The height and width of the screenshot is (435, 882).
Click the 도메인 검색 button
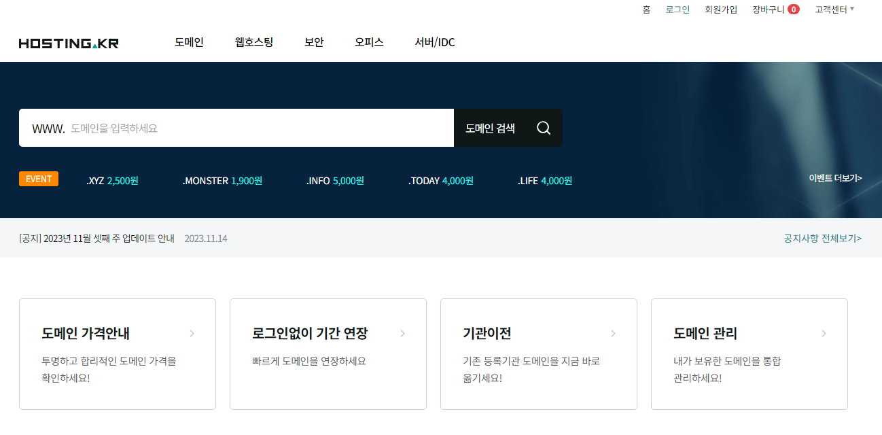[x=508, y=128]
